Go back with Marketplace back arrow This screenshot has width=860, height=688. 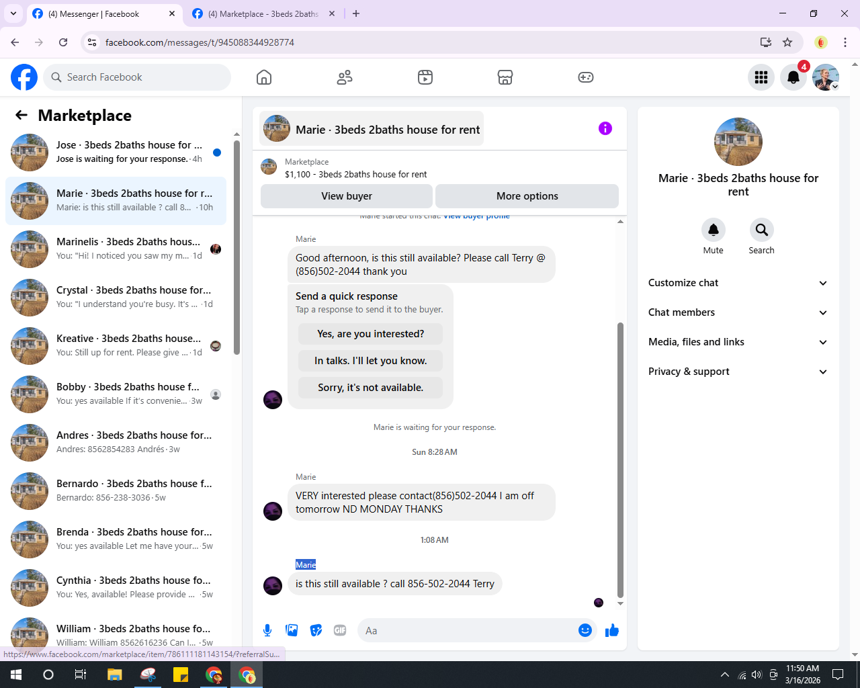pyautogui.click(x=21, y=115)
